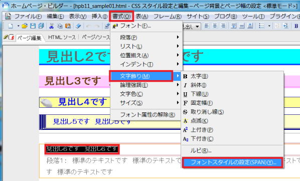Select 固定幅(F) fixed width in the submenu
The image size is (300, 181).
[232, 103]
